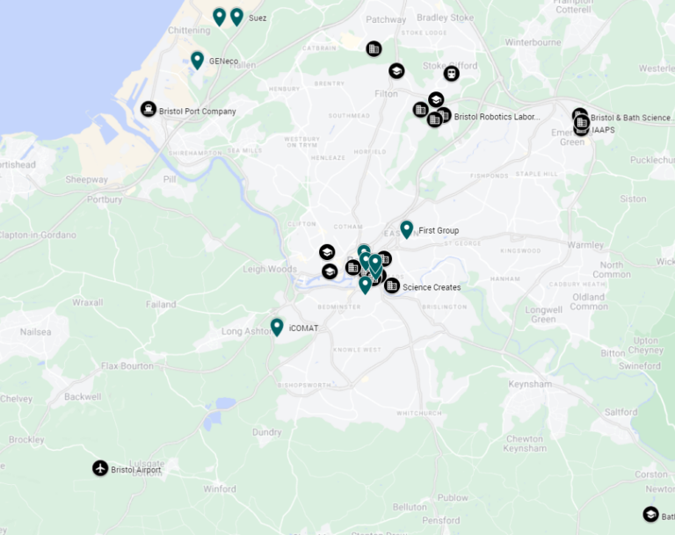Select leftmost building marker in Bristol Robotics cluster

[x=421, y=109]
